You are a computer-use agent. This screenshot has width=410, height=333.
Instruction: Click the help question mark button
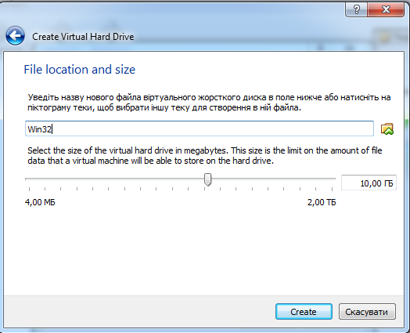pyautogui.click(x=356, y=9)
